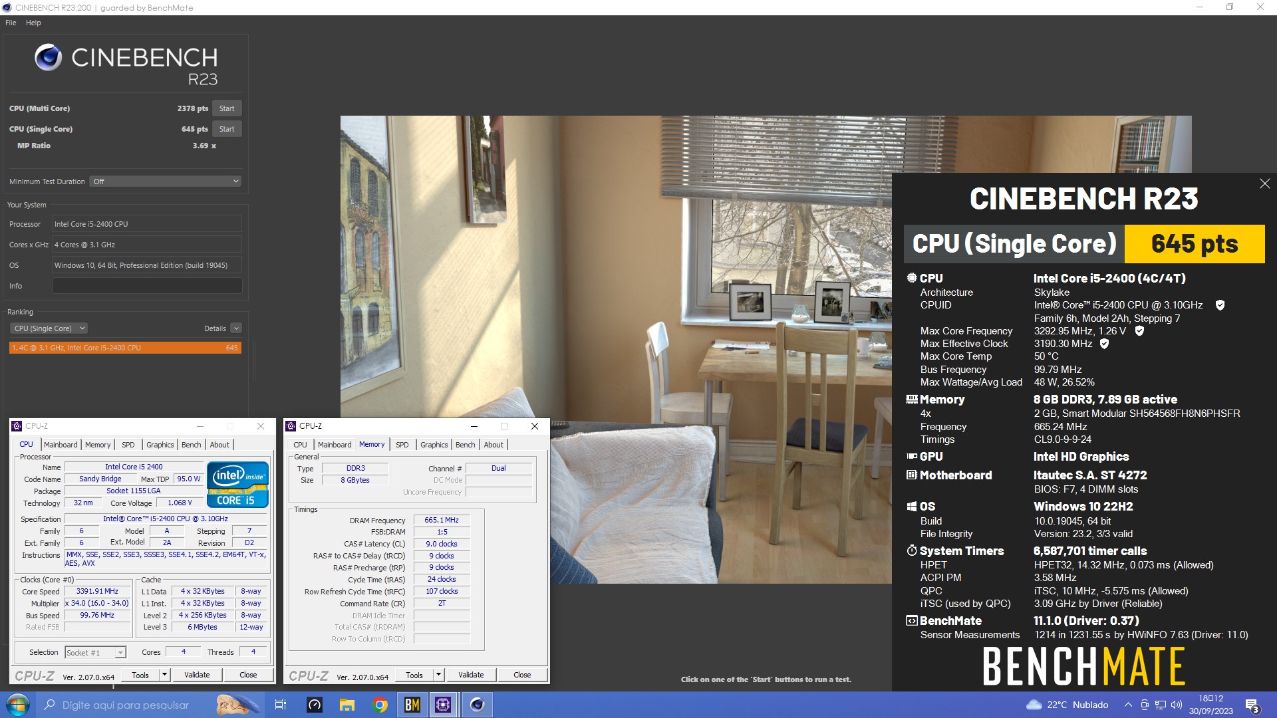Click the network tray icon
1277x718 pixels.
point(1161,705)
